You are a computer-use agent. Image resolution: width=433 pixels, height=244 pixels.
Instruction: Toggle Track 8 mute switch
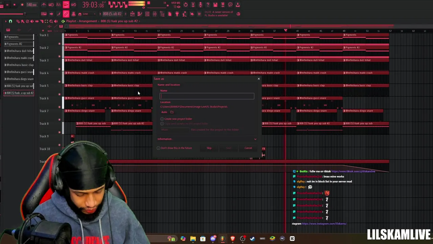click(x=60, y=132)
